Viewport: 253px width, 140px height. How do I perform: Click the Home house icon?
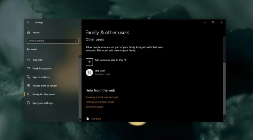(x=28, y=33)
